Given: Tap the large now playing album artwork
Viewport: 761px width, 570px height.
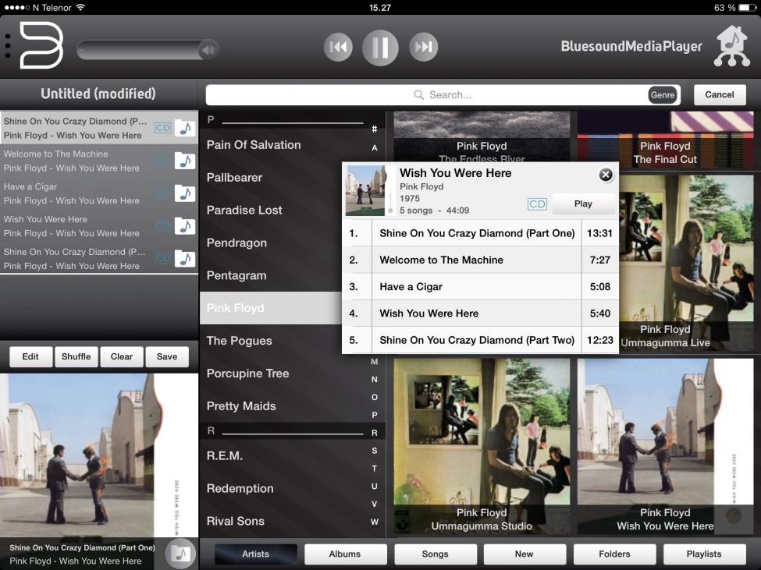Looking at the screenshot, I should (99, 455).
